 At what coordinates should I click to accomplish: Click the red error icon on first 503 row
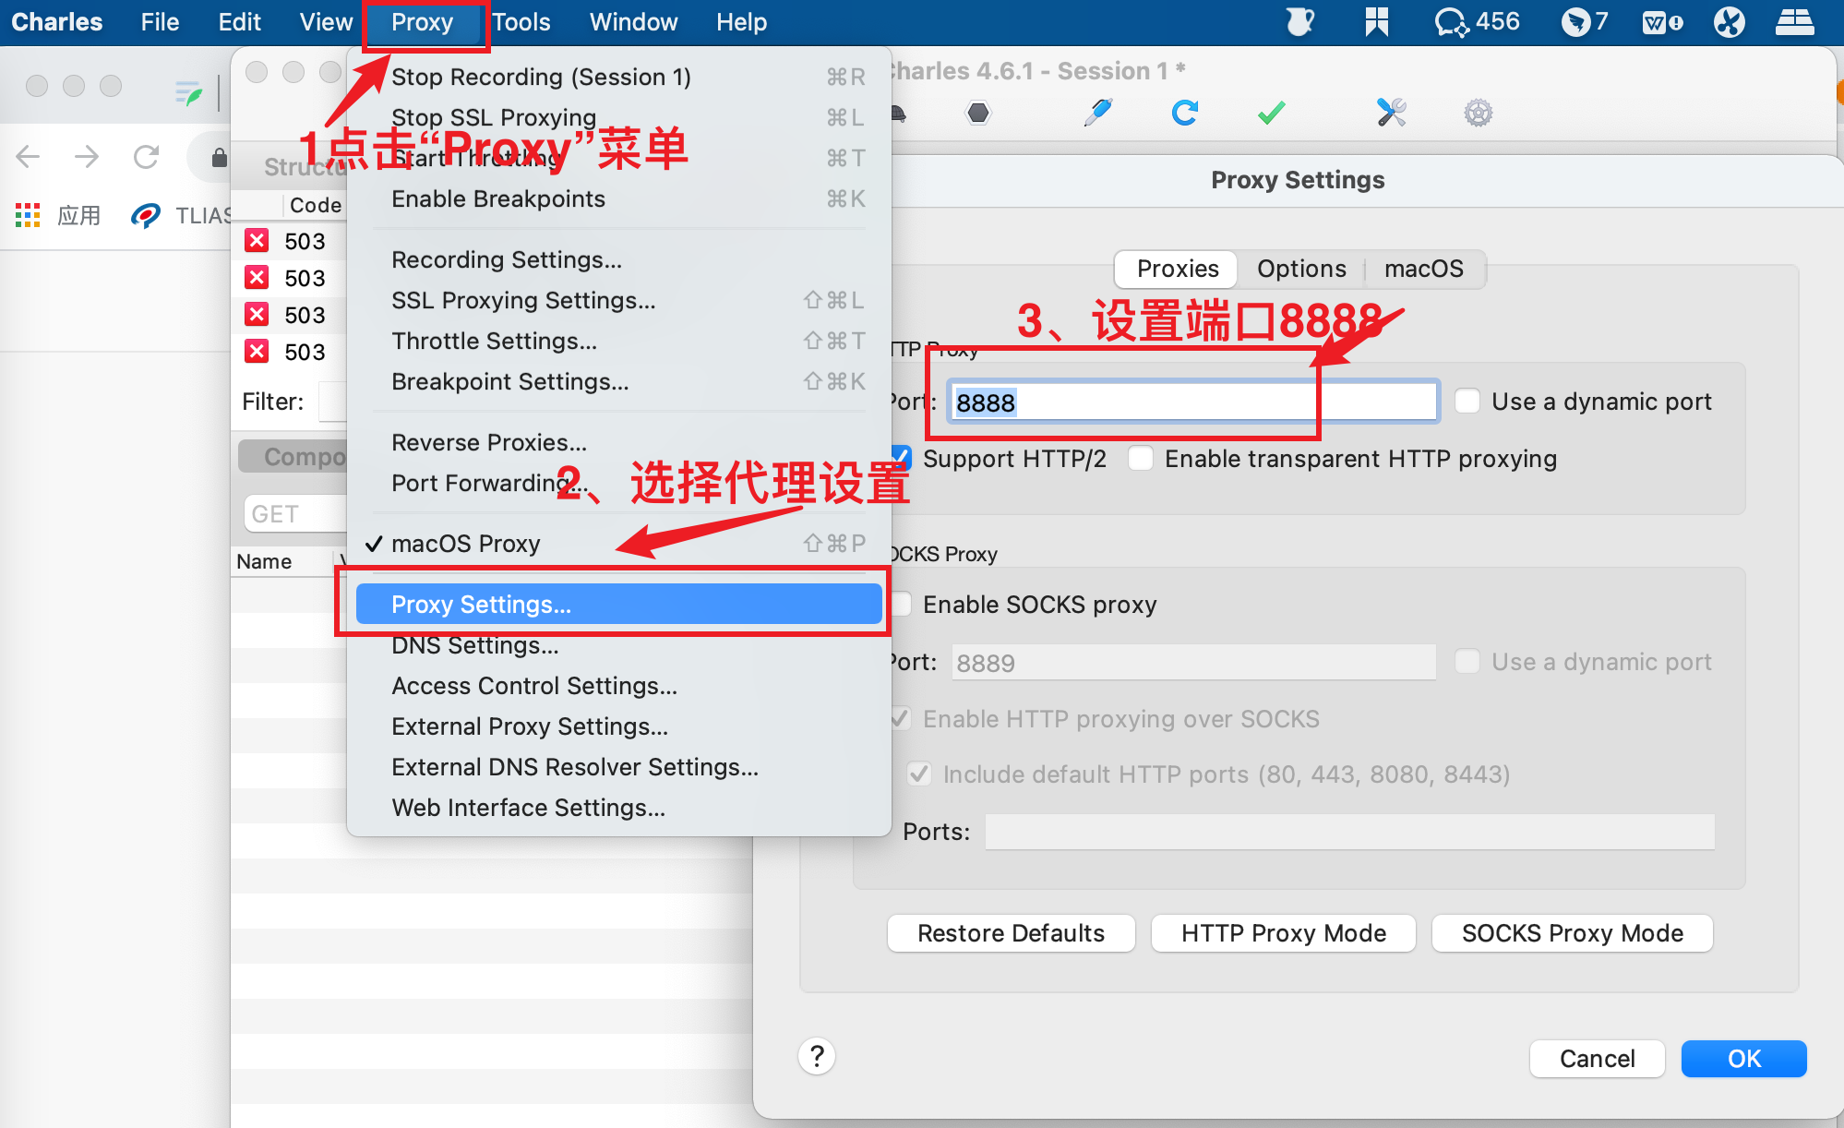257,241
